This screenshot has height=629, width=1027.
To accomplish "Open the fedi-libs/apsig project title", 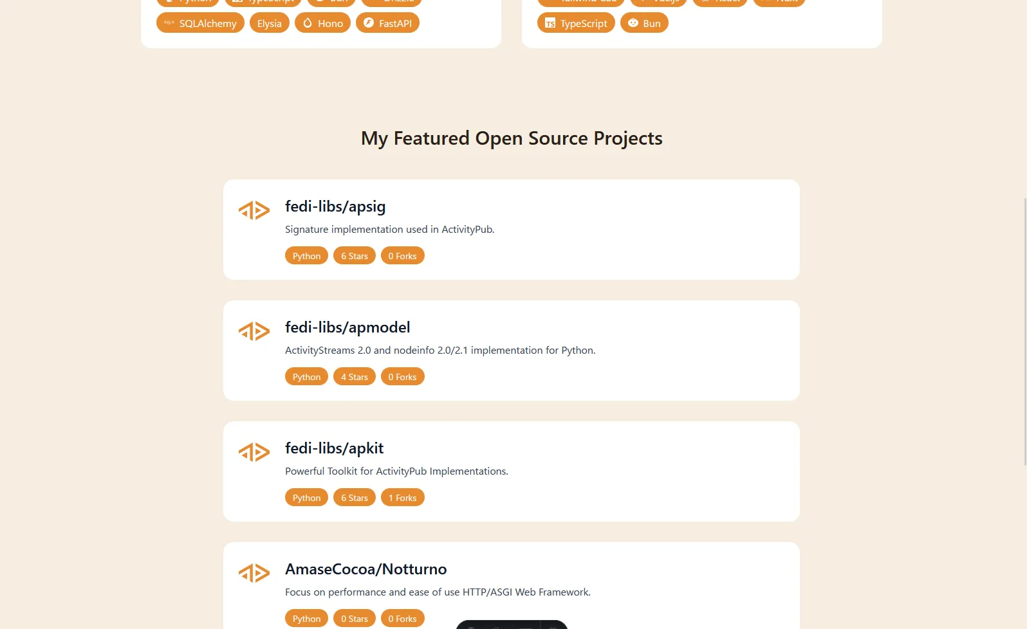I will pyautogui.click(x=335, y=206).
